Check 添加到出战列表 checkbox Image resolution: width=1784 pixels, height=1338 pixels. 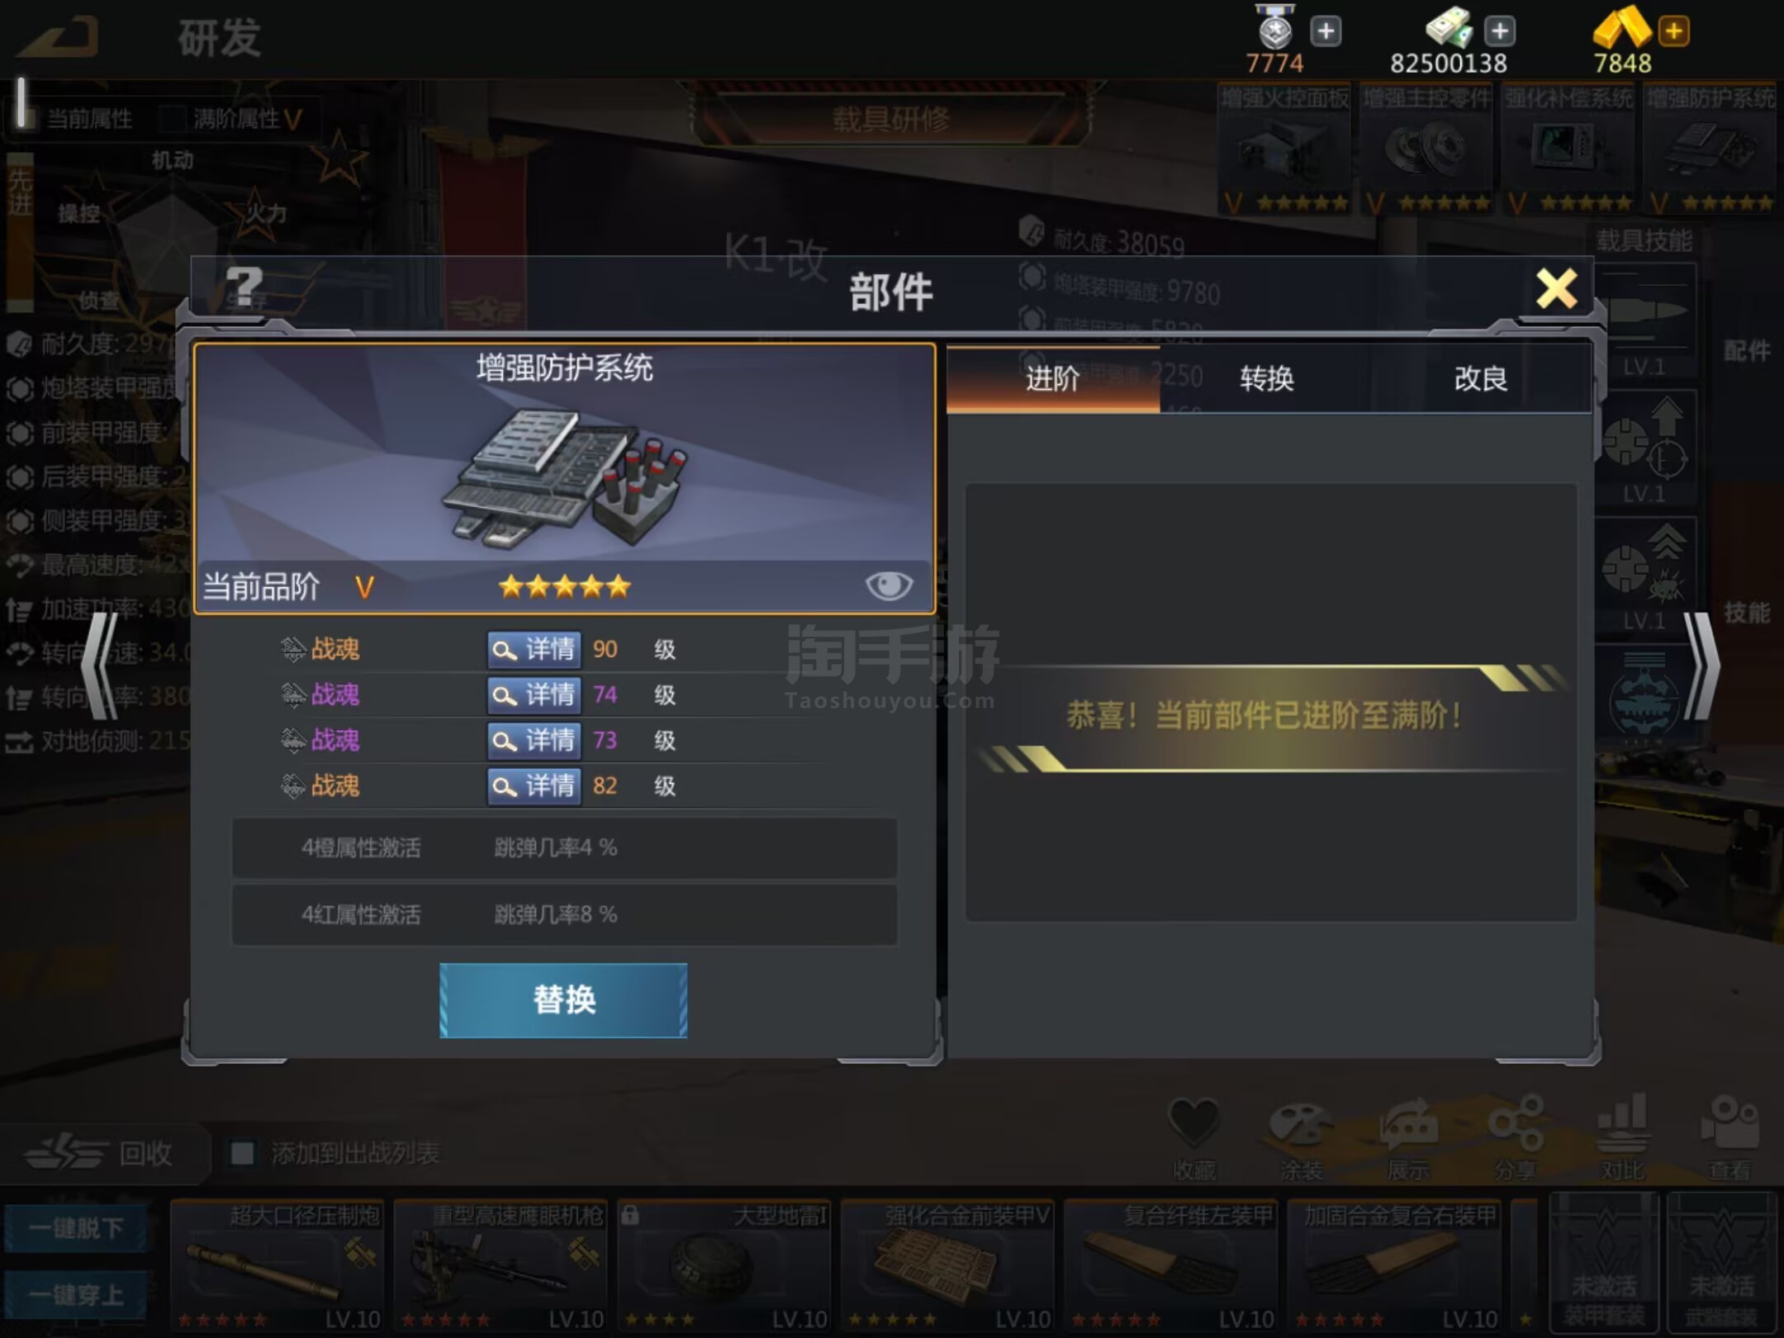(242, 1153)
